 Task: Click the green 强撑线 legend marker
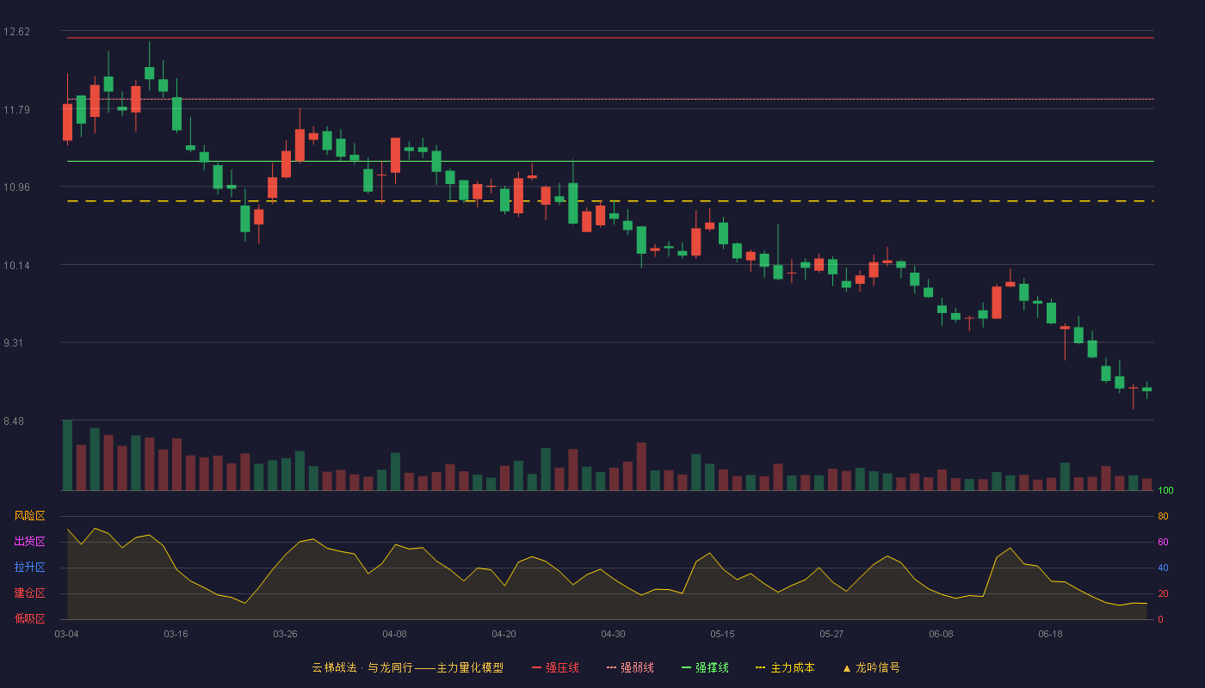coord(687,667)
